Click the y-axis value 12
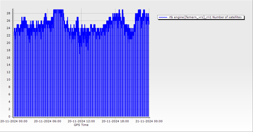253x132 pixels. (8, 72)
